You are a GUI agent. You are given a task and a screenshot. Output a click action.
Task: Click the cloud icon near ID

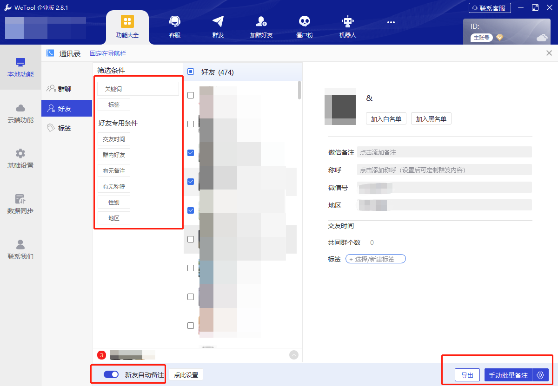542,38
